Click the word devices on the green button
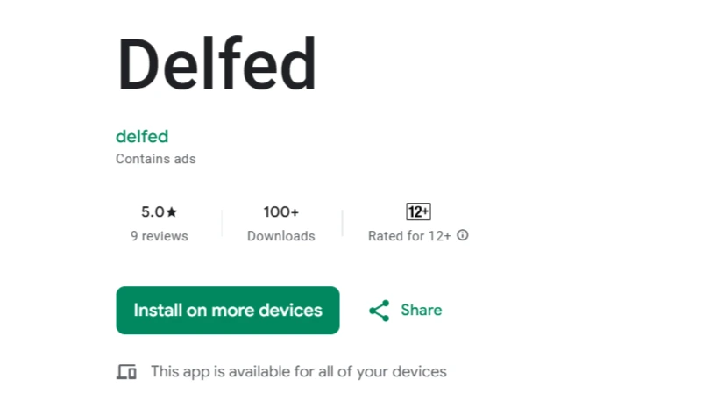Viewport: 724px width, 408px height. click(x=294, y=310)
